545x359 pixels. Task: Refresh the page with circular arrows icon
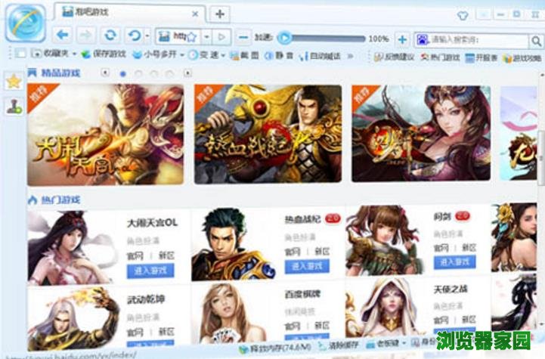pyautogui.click(x=110, y=35)
